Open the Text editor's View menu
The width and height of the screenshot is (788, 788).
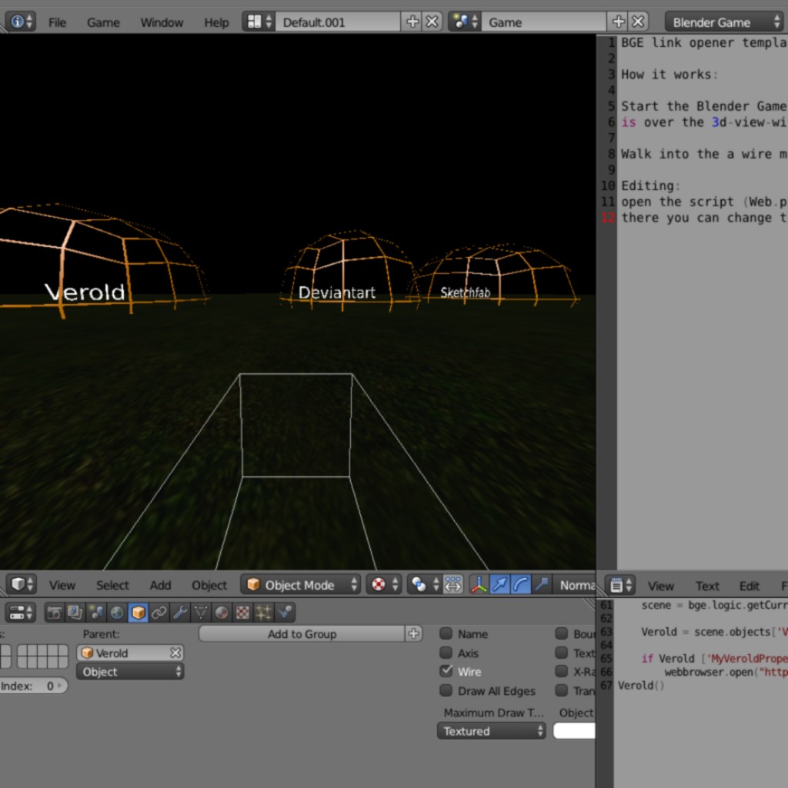pos(660,586)
